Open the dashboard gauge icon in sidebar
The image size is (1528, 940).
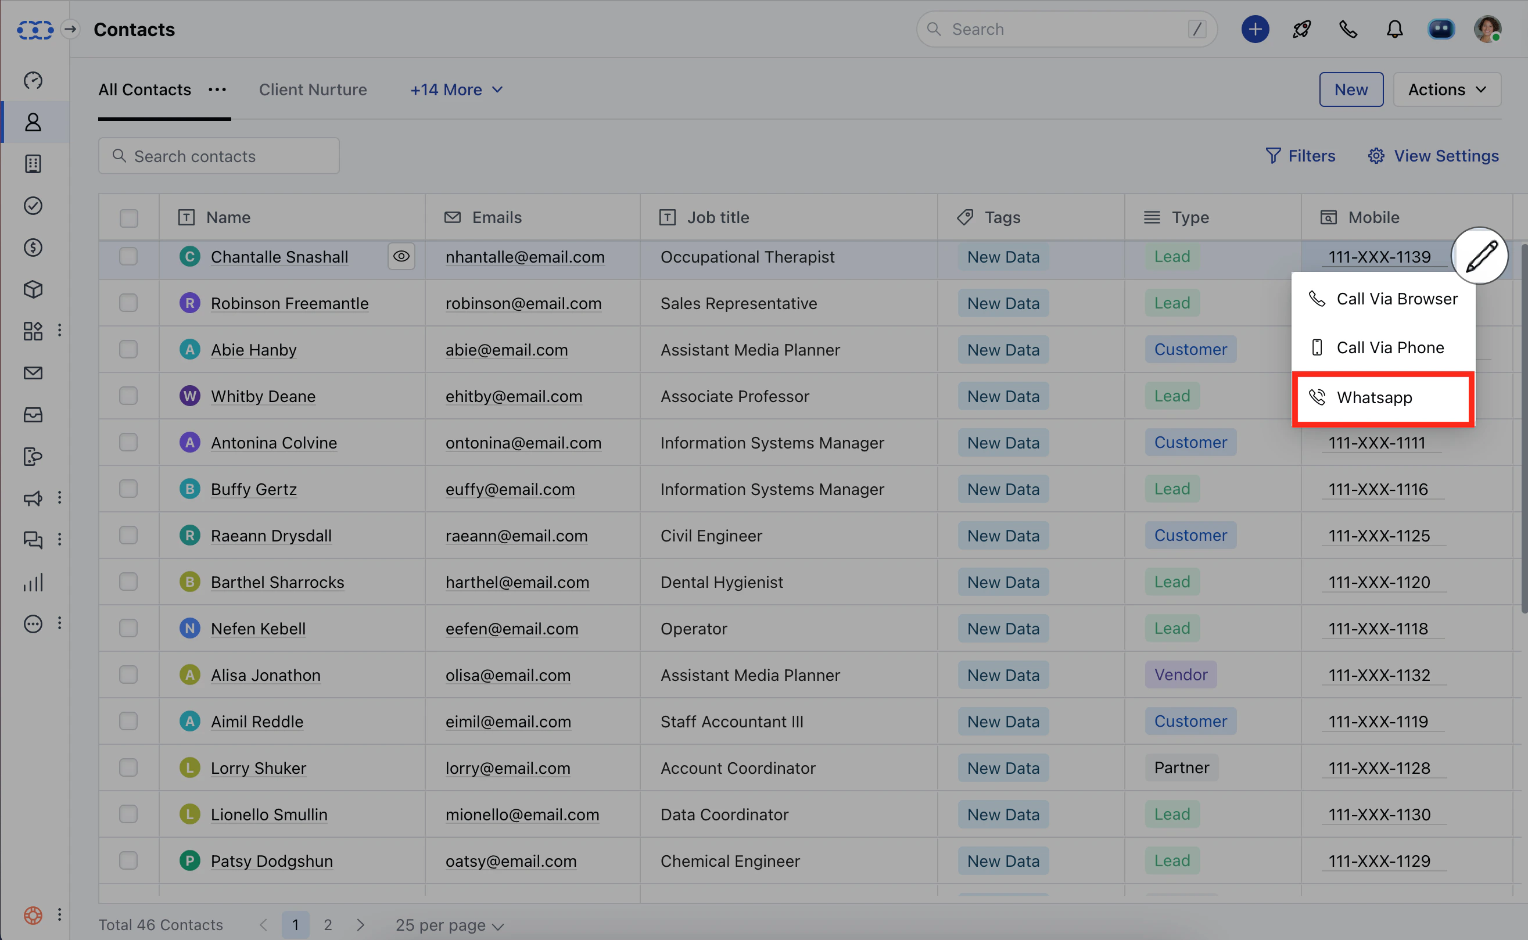pos(33,80)
